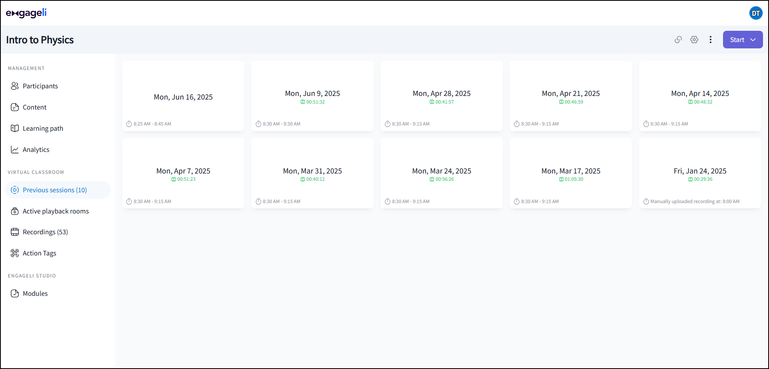
Task: Click the Recordings film icon
Action: 15,232
